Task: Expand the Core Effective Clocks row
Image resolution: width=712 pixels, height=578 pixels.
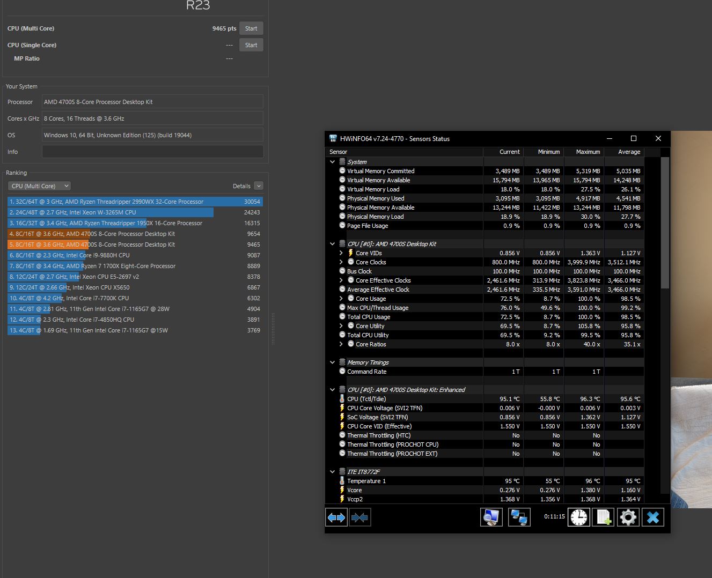Action: tap(341, 280)
